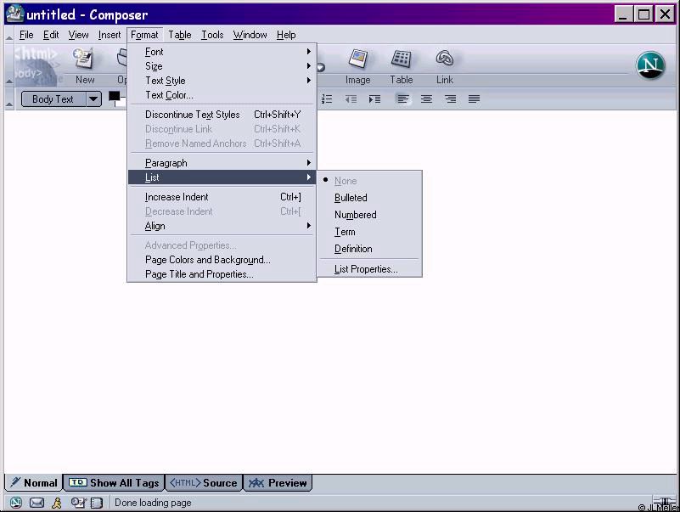Select the Term list option
Viewport: 680px width, 512px height.
click(369, 232)
